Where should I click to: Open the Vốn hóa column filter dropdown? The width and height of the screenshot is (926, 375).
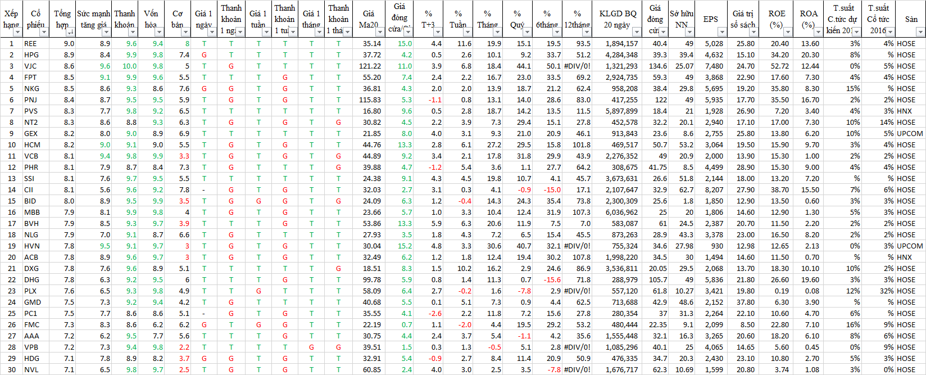(x=159, y=32)
